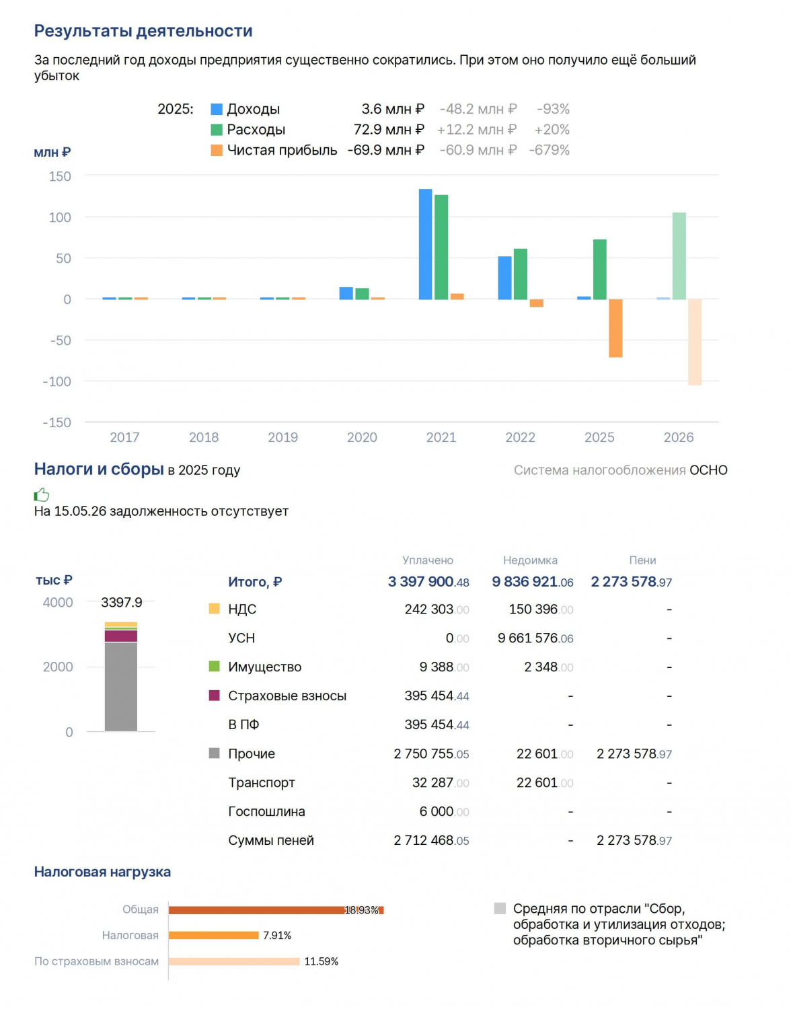Click the Налоговая нагрузка heading
The width and height of the screenshot is (793, 1009).
pos(102,872)
